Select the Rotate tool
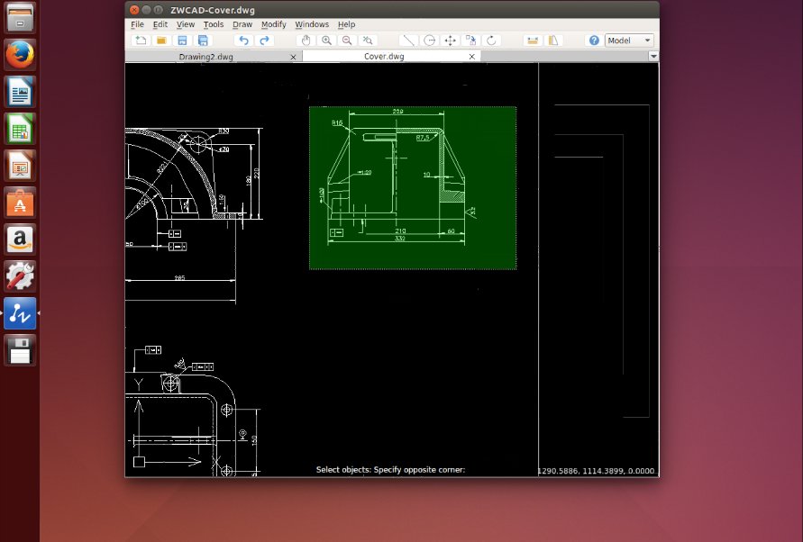 pos(491,41)
